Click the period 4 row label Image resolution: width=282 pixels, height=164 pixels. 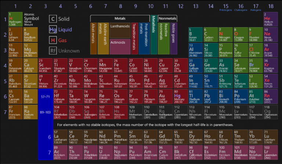tap(5, 66)
